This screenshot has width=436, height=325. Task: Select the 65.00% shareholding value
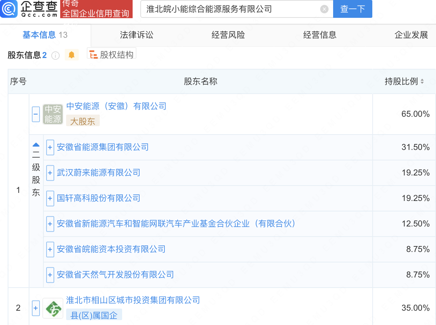tap(415, 114)
